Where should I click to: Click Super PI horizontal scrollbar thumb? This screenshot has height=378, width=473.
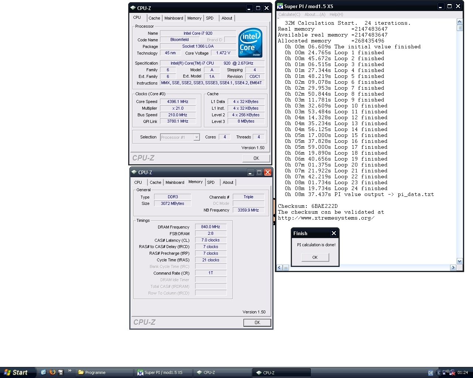click(x=286, y=268)
